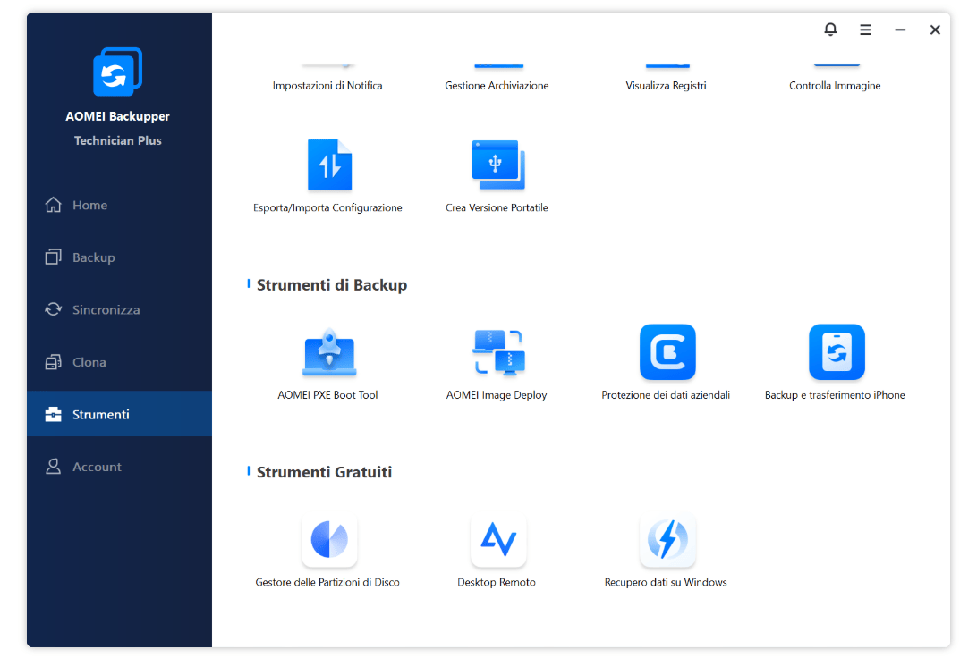Click the Esporta/Importa Configurazione text
This screenshot has height=658, width=977.
[327, 208]
